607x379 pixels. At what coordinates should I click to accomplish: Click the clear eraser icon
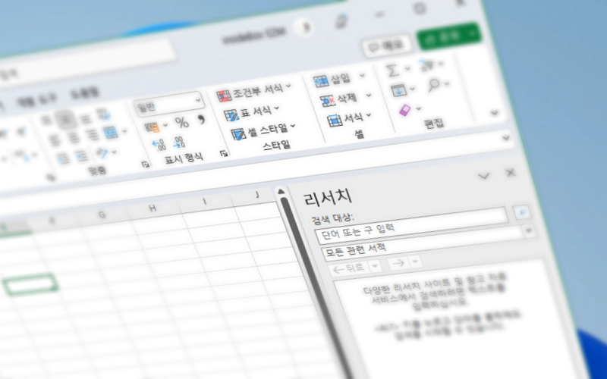coord(405,111)
